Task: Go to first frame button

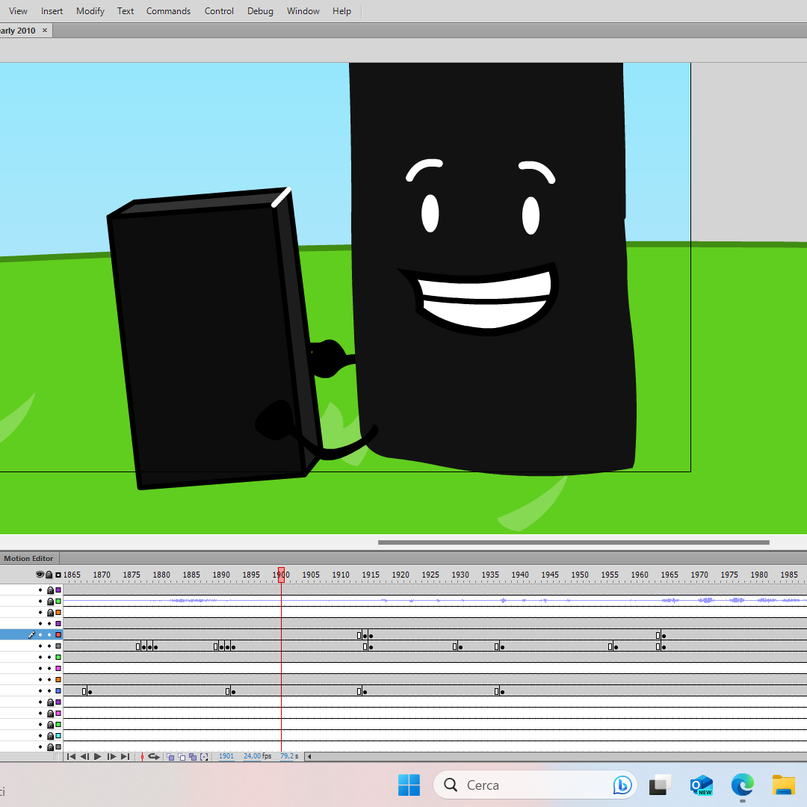Action: 71,756
